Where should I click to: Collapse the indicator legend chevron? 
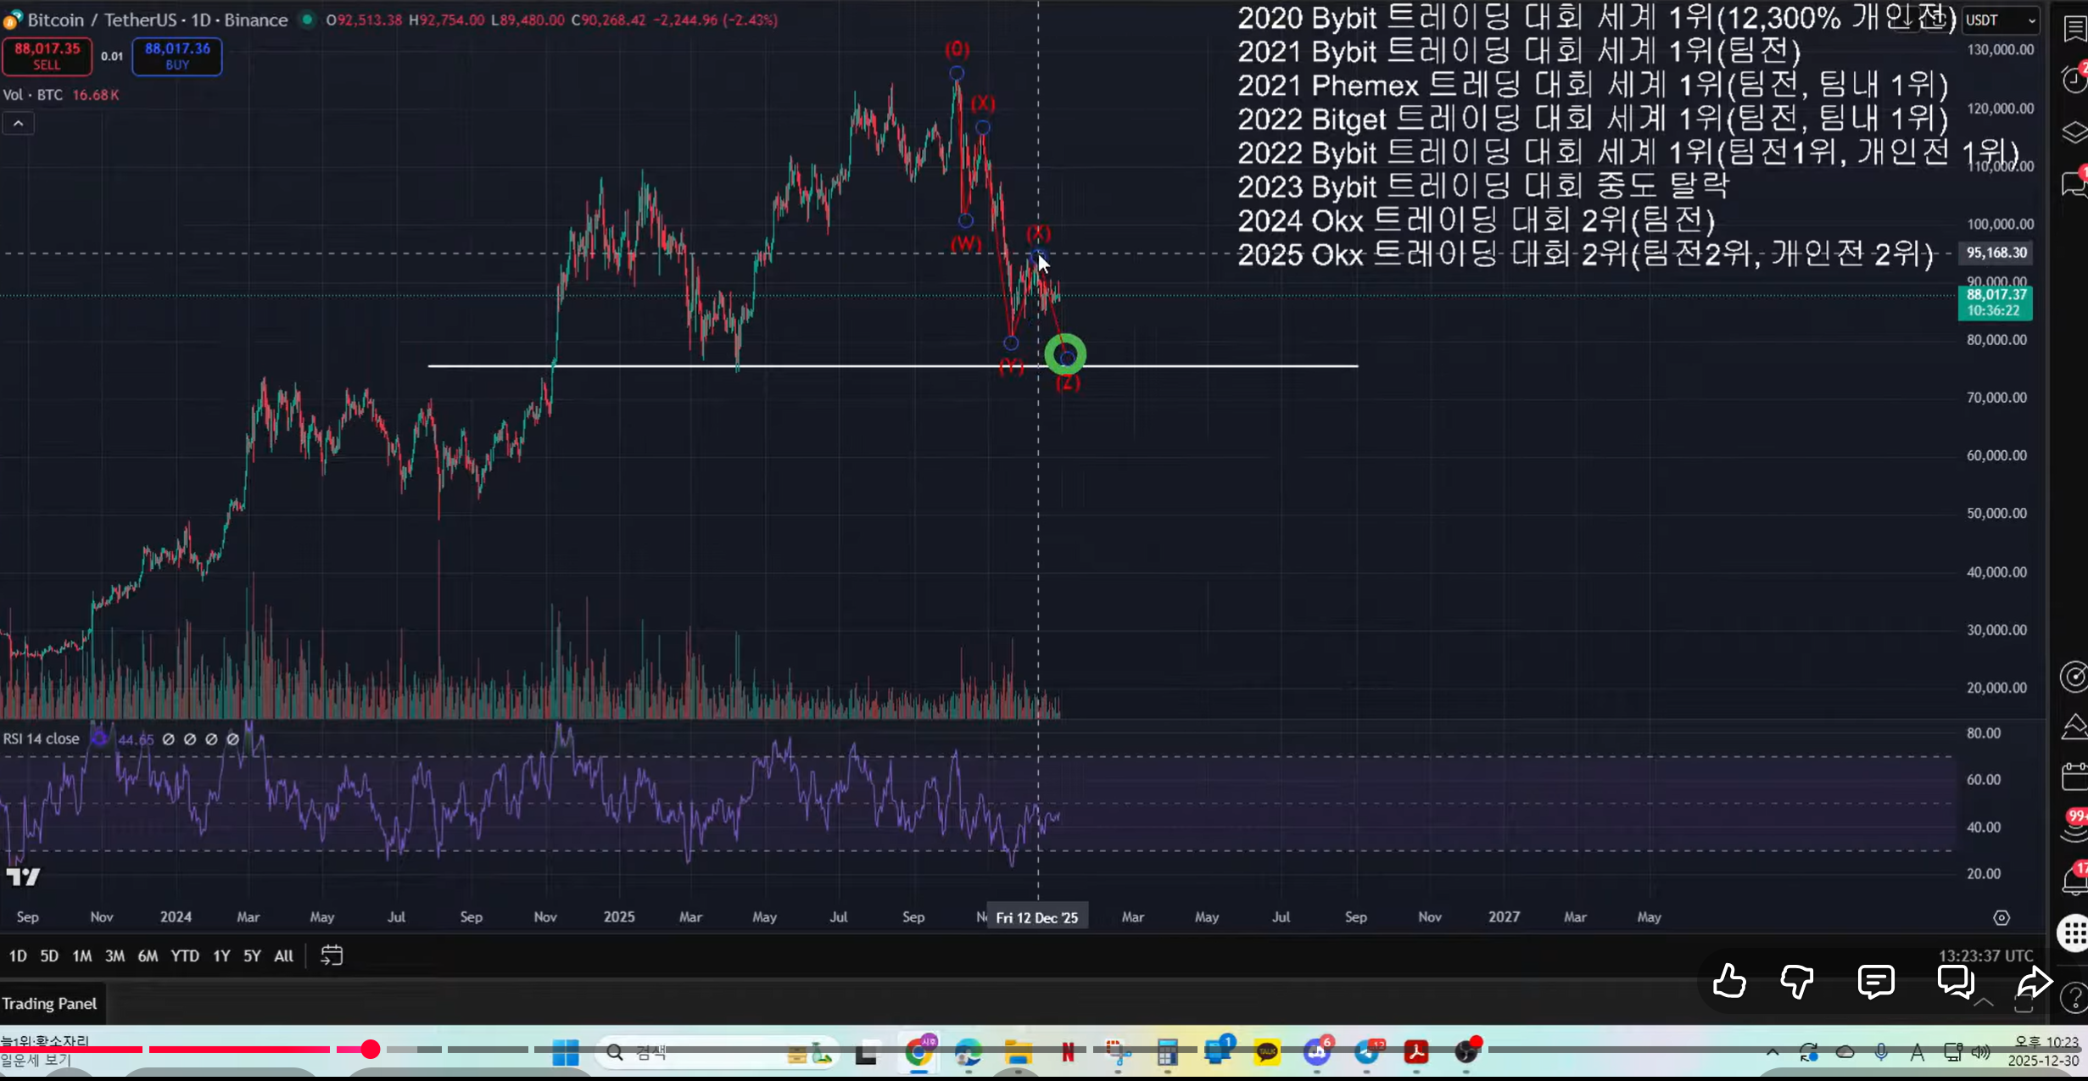coord(18,124)
